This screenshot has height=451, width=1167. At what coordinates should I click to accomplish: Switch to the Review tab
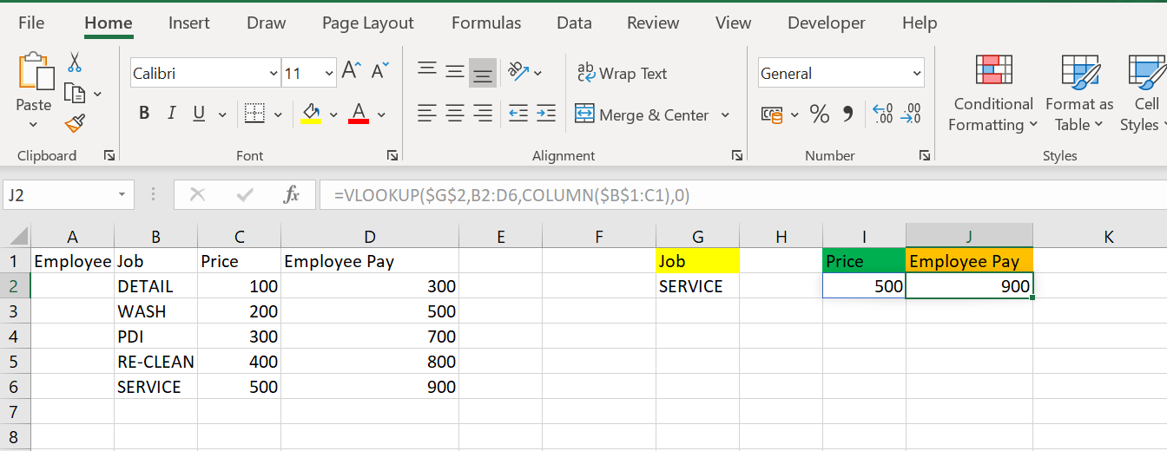pos(653,23)
